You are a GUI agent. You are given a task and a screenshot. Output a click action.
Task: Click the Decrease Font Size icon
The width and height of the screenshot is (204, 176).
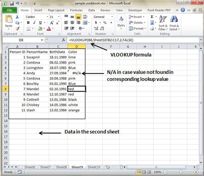tap(58, 23)
